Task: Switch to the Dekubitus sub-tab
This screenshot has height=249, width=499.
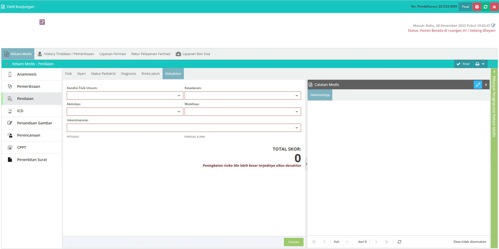Action: point(173,74)
